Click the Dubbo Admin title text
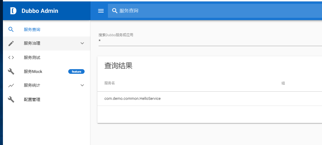322x145 pixels. point(40,11)
